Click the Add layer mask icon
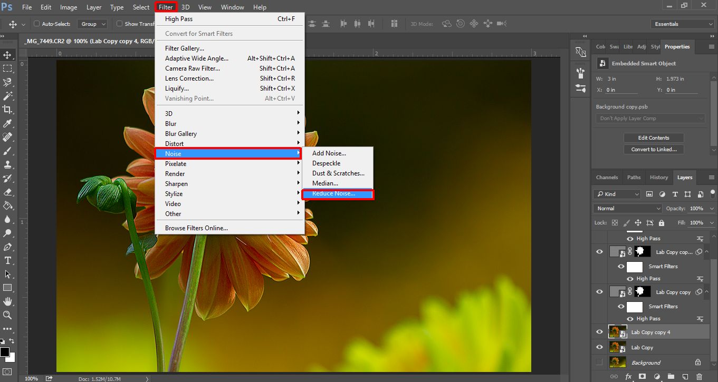The height and width of the screenshot is (382, 718). pyautogui.click(x=643, y=377)
